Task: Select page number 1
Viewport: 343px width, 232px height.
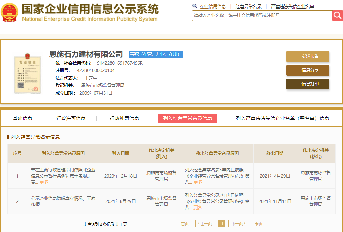Action: 222,224
